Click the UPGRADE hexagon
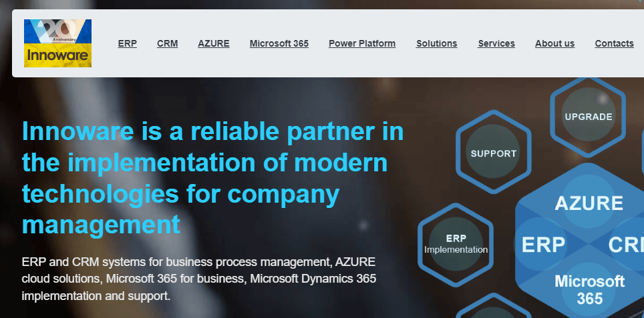644x318 pixels. tap(588, 117)
